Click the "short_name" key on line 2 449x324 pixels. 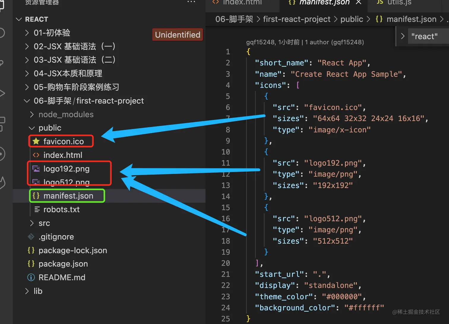282,63
